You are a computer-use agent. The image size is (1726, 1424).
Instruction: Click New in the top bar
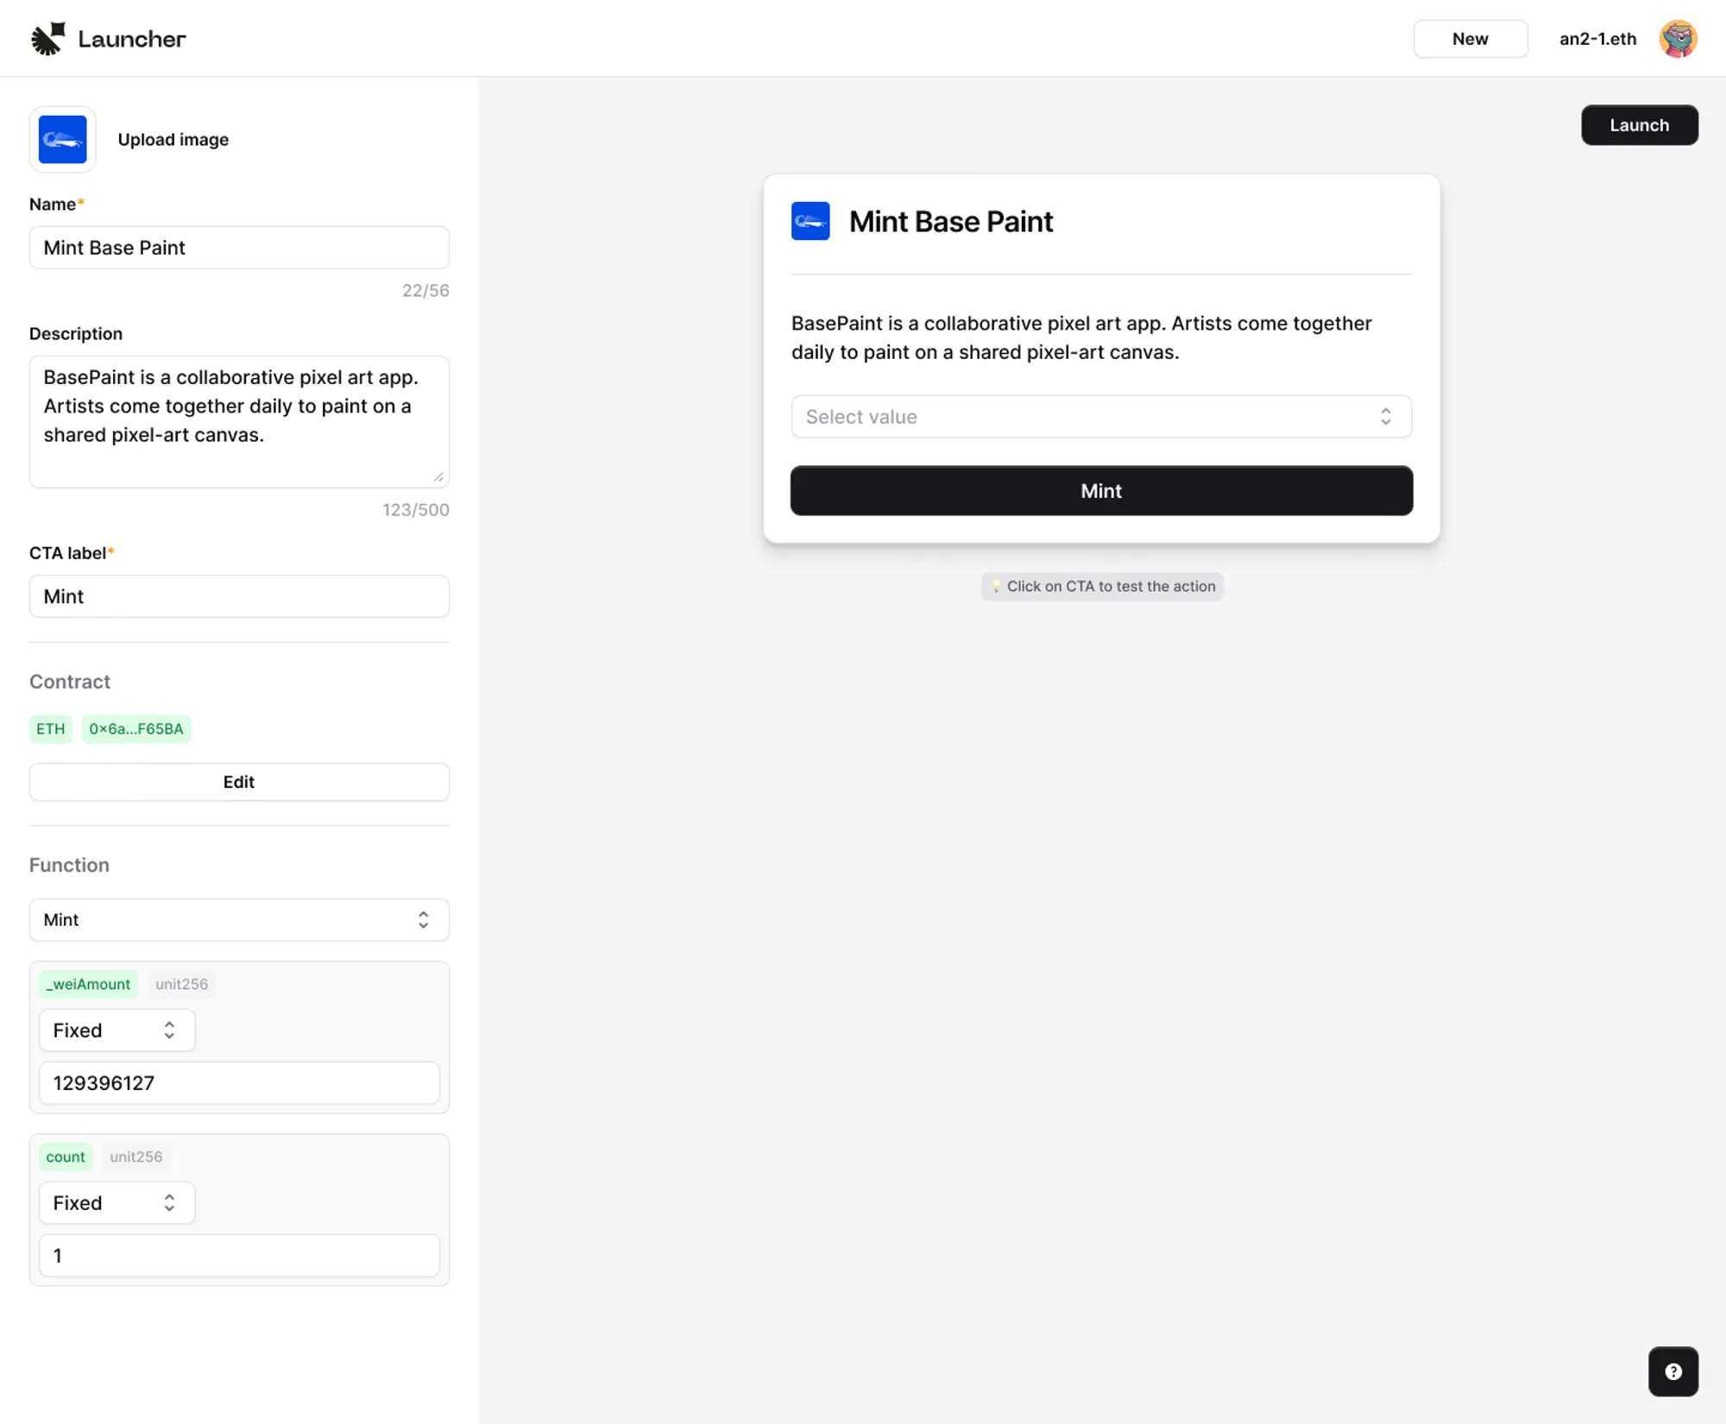coord(1470,38)
